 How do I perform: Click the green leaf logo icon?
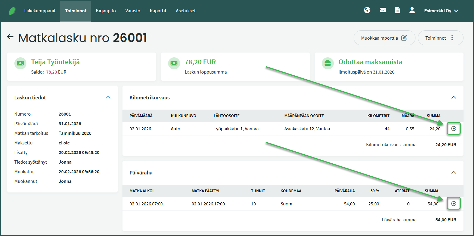[12, 11]
